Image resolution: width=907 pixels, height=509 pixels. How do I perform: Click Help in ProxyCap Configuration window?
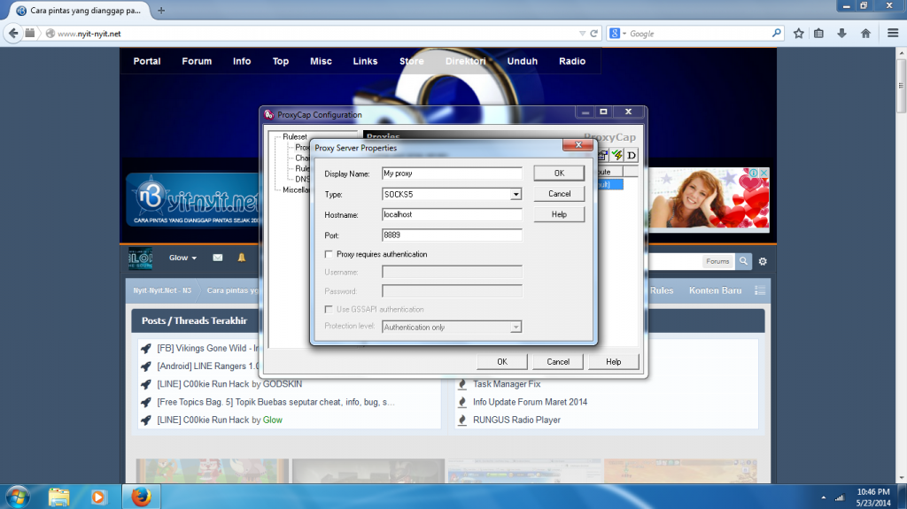pos(613,361)
